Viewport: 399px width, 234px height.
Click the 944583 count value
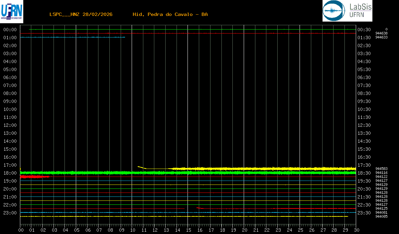click(381, 169)
